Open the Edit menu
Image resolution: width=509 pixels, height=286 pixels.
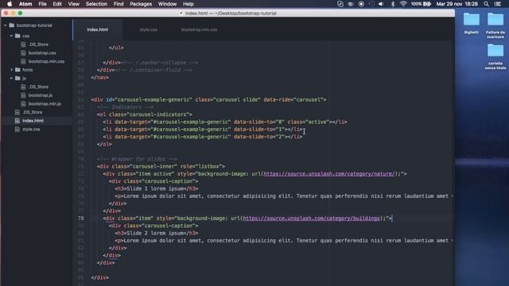57,4
